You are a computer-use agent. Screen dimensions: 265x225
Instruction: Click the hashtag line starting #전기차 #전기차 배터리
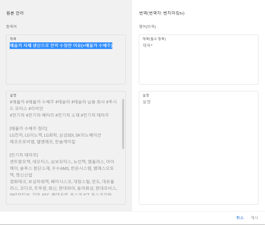[x=59, y=115]
